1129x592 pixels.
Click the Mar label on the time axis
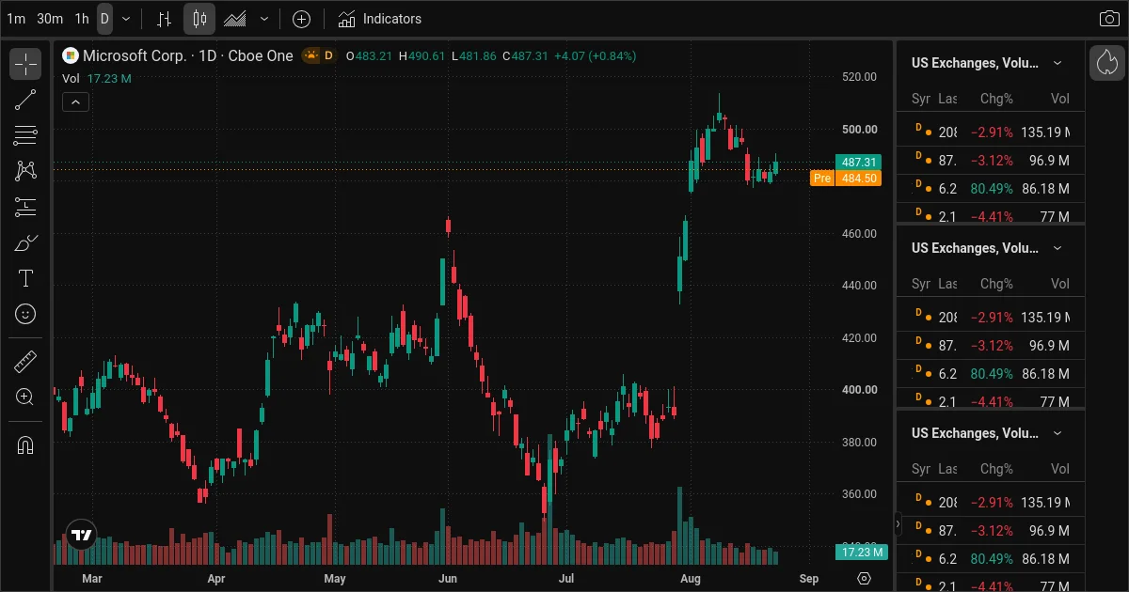92,579
